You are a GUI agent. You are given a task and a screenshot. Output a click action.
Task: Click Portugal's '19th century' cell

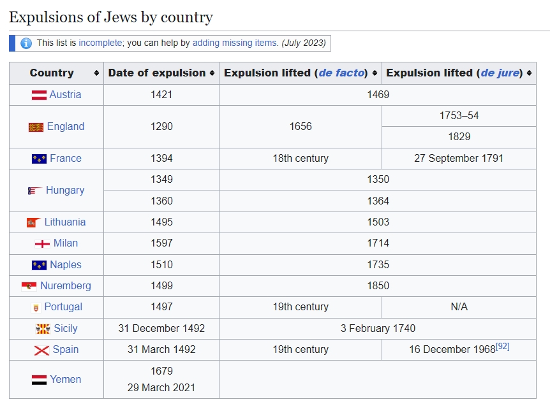301,307
